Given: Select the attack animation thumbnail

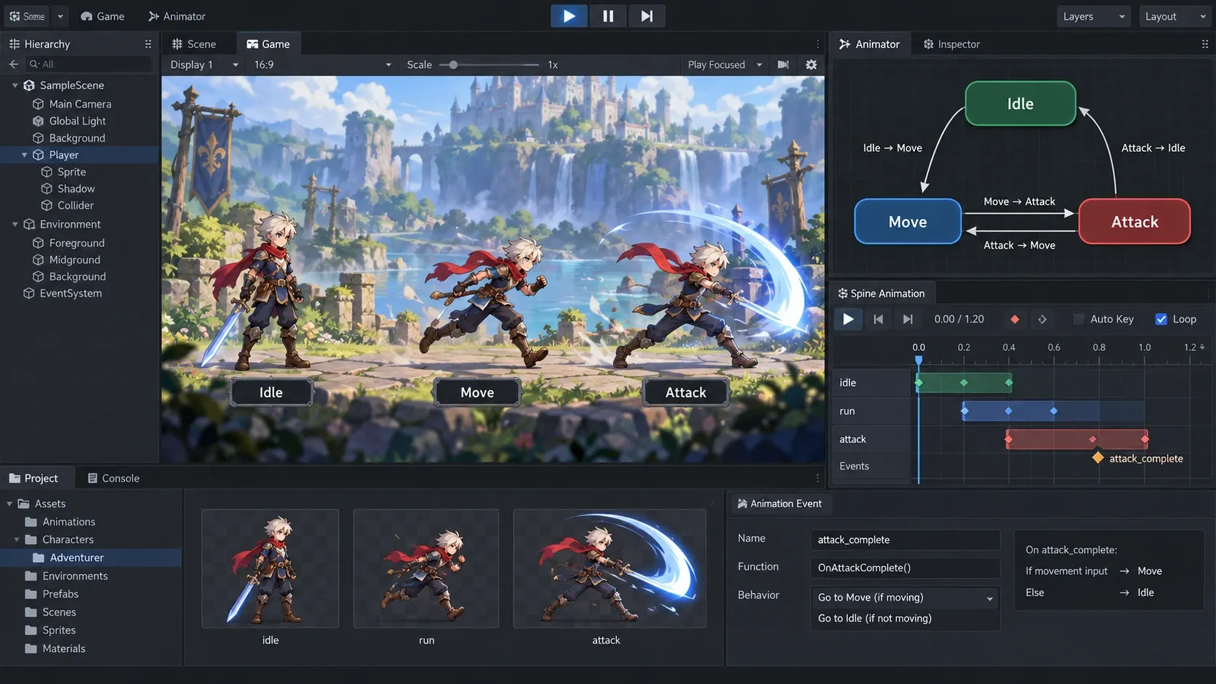Looking at the screenshot, I should (609, 568).
